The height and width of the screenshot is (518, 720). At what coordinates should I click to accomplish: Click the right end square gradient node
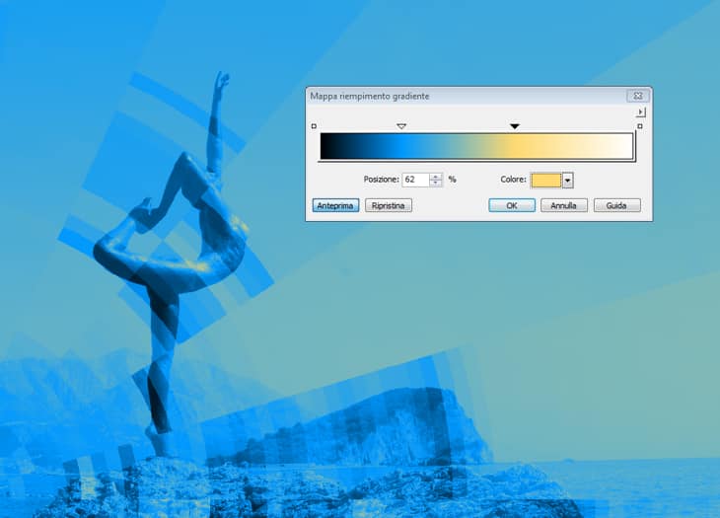coord(639,126)
